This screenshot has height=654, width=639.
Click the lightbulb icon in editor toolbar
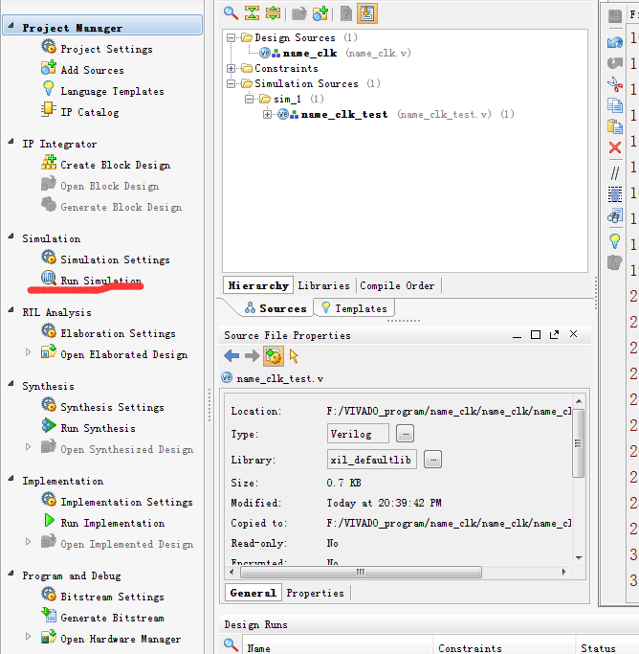click(615, 241)
